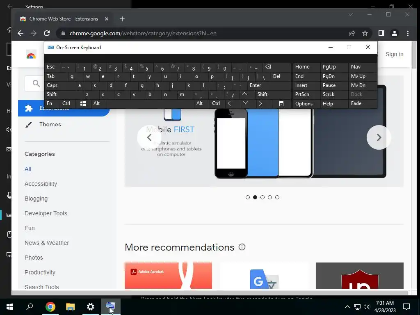420x315 pixels.
Task: Bookmark this page with star icon
Action: pos(365,33)
